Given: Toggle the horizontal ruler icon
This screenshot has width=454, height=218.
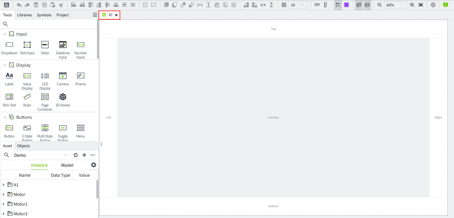Looking at the screenshot, I should coord(317,5).
